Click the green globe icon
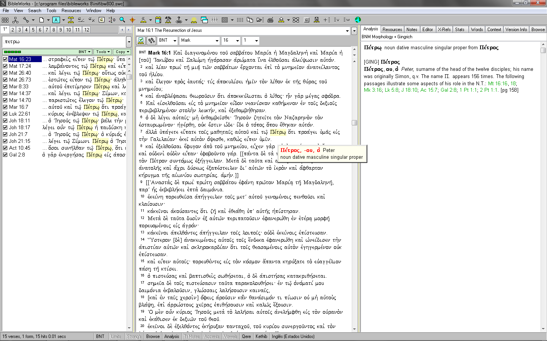This screenshot has width=547, height=341. tap(358, 20)
